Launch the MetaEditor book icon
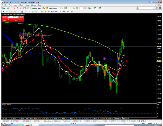Image resolution: width=163 pixels, height=126 pixels. click(44, 8)
